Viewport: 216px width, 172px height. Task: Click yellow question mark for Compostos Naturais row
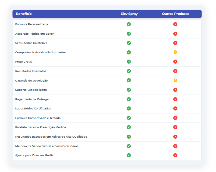point(175,52)
